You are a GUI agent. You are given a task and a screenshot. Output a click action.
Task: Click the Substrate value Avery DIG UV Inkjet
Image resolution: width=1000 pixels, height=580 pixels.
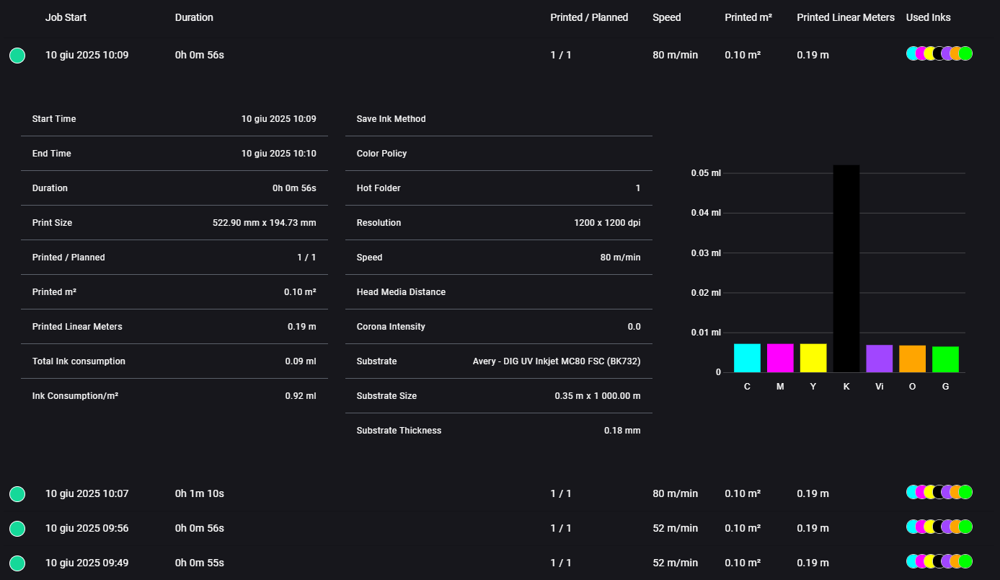[x=556, y=361]
